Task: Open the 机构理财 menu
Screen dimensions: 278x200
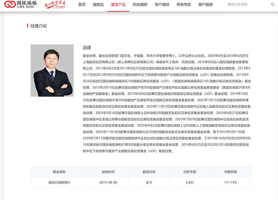Action: tap(140, 5)
